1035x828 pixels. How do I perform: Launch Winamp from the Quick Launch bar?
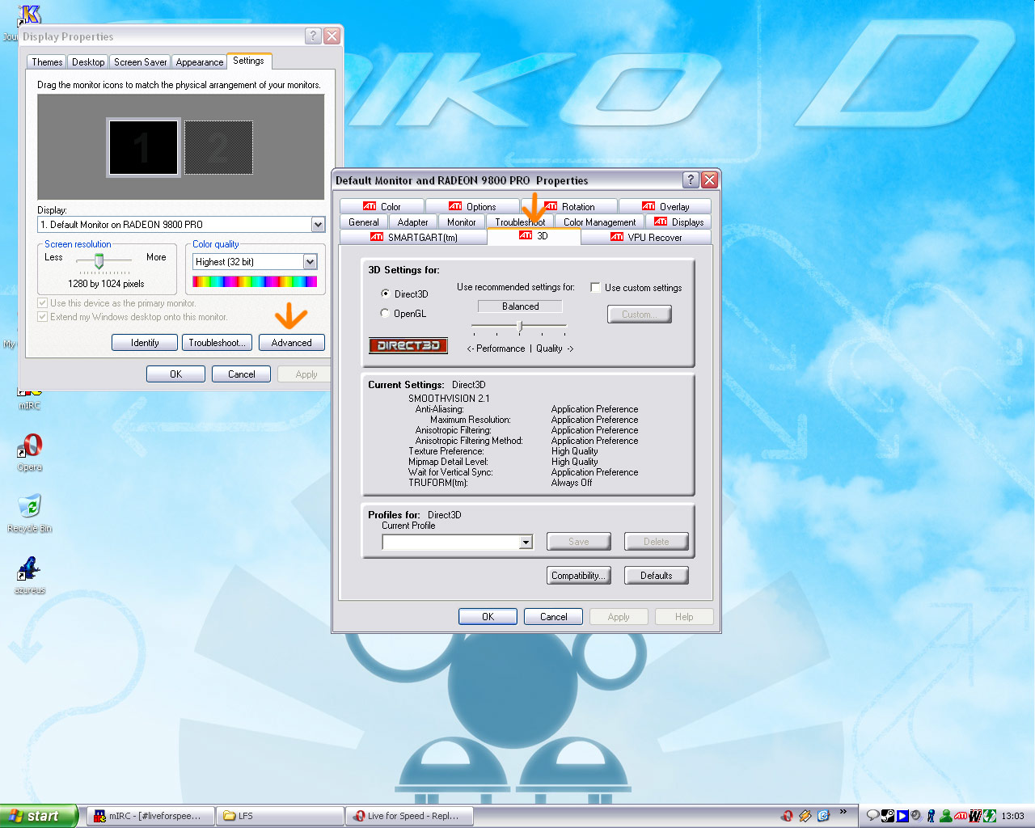805,816
